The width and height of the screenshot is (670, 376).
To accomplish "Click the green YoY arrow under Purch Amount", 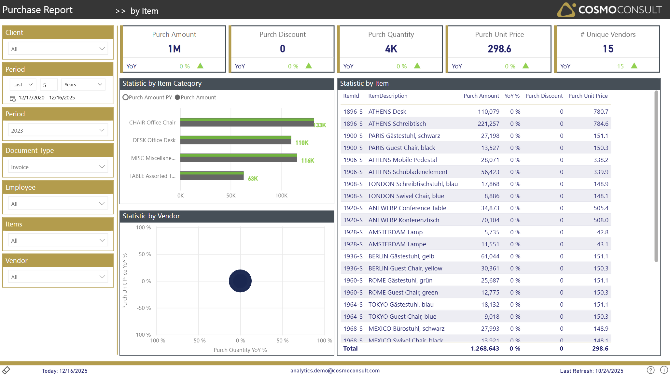I will pyautogui.click(x=200, y=66).
